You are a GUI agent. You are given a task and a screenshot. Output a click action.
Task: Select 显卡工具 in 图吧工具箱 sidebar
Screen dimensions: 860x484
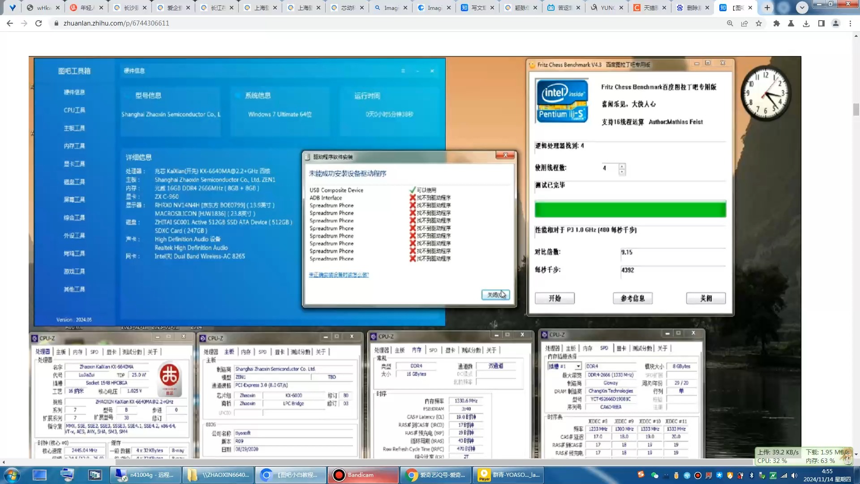pyautogui.click(x=74, y=164)
